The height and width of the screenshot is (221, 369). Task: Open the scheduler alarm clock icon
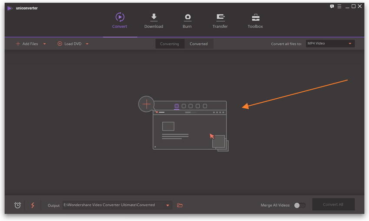[17, 205]
